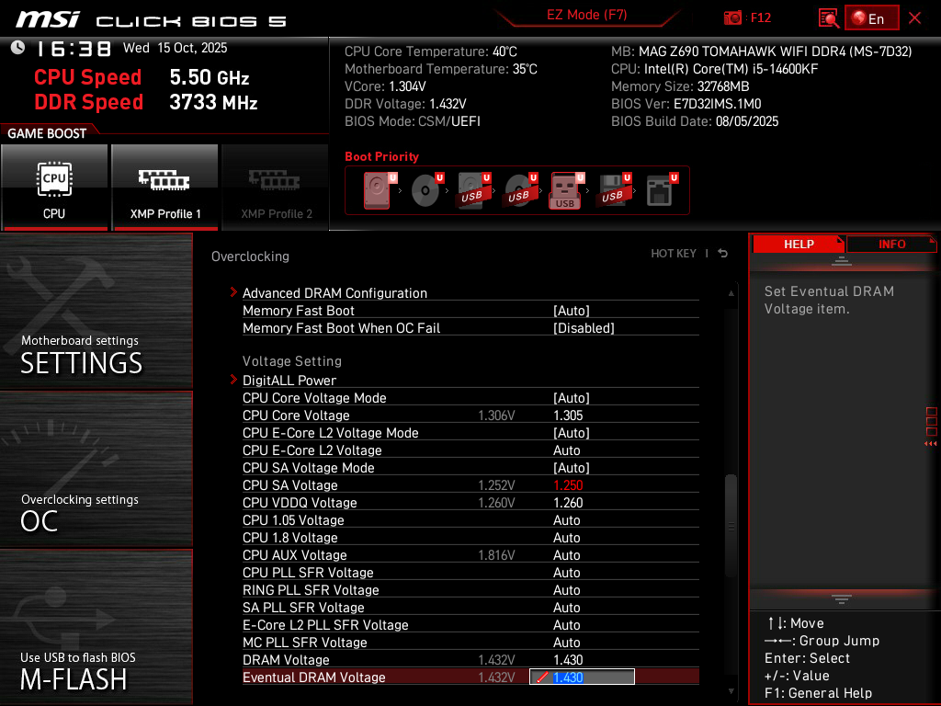This screenshot has height=706, width=941.
Task: Select the USB hard disk boot icon
Action: coord(474,190)
